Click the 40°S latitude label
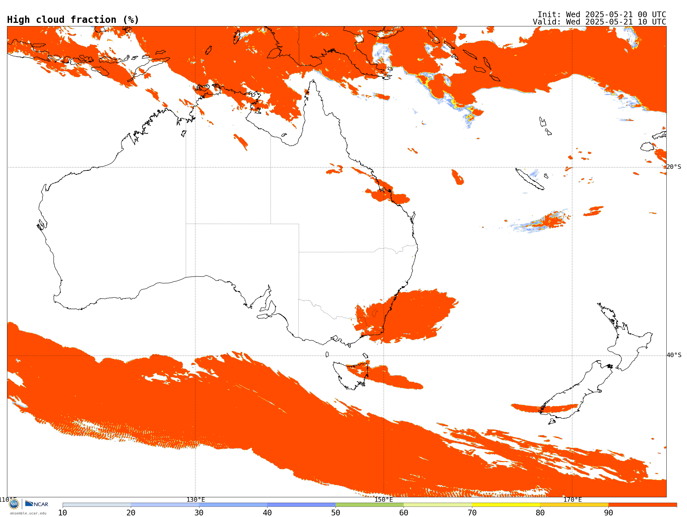 click(x=674, y=355)
